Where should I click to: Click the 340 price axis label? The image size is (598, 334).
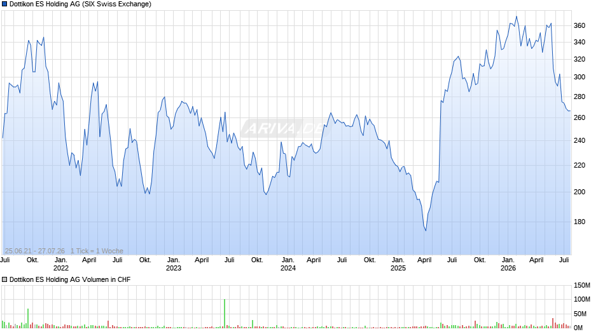(580, 43)
